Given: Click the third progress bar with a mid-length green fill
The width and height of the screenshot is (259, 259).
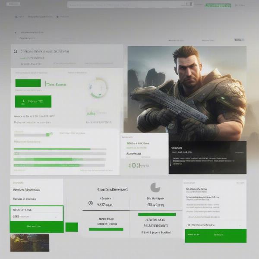Looking at the screenshot, I should [x=60, y=159].
